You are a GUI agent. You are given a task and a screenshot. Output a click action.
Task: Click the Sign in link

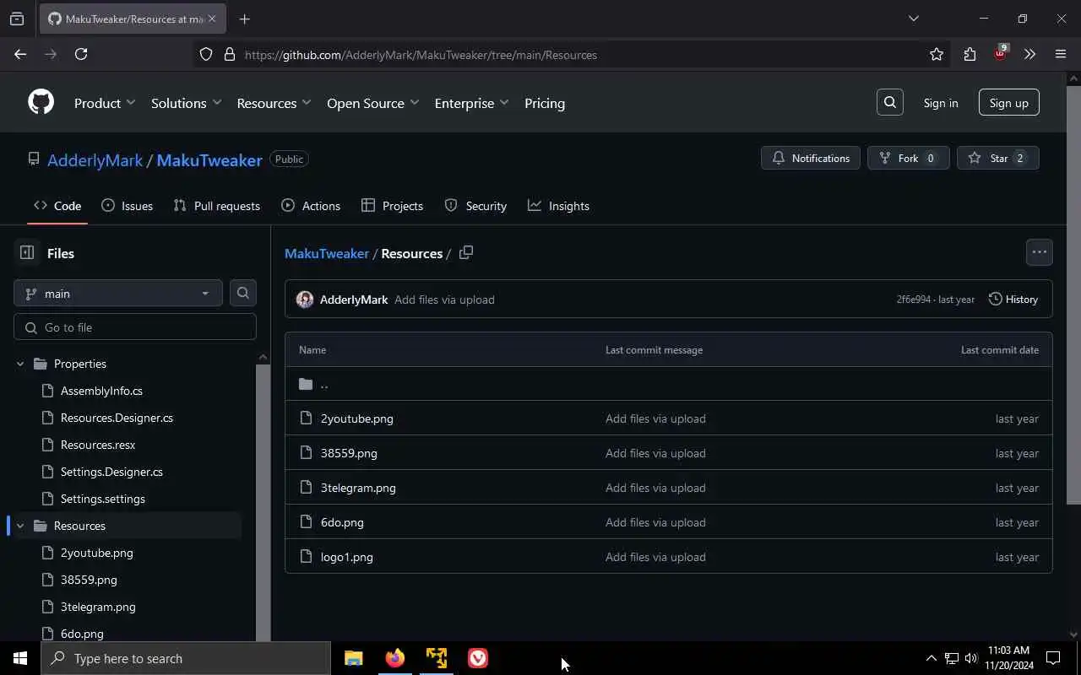[940, 103]
